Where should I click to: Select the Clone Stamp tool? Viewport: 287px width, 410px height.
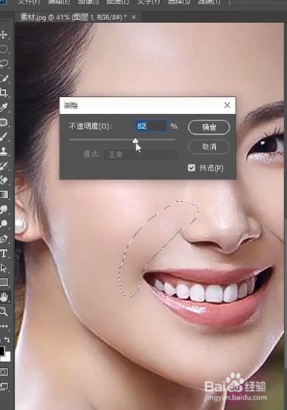tap(4, 151)
